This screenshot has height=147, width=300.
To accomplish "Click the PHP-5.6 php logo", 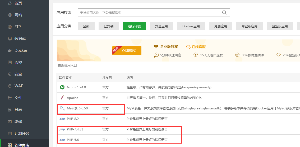I will (x=62, y=140).
